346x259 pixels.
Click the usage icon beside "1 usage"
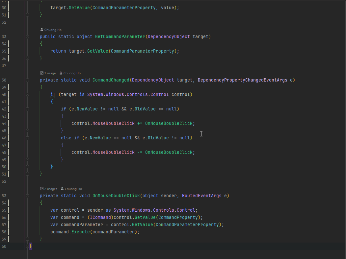coord(41,73)
